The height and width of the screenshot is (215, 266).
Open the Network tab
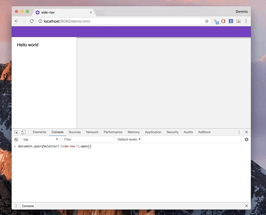tap(92, 132)
